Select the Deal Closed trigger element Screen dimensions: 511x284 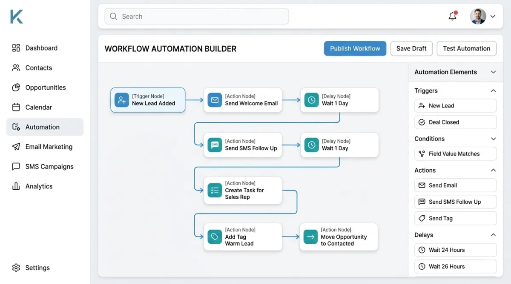tap(455, 122)
